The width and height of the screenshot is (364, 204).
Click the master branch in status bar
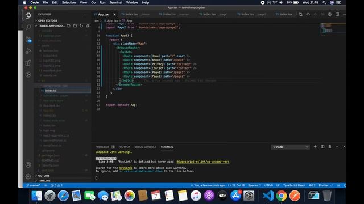(33, 185)
